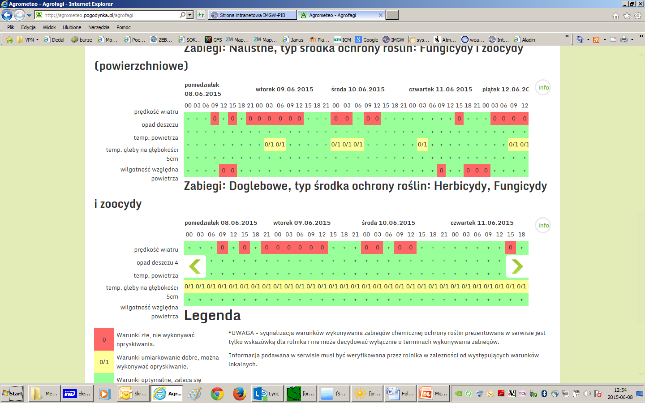Click the address bar with agrometeo.pogodynka.pl URL
This screenshot has width=645, height=403.
(107, 15)
